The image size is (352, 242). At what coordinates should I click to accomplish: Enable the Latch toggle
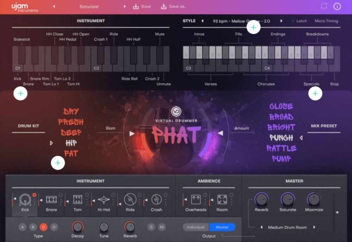point(299,21)
